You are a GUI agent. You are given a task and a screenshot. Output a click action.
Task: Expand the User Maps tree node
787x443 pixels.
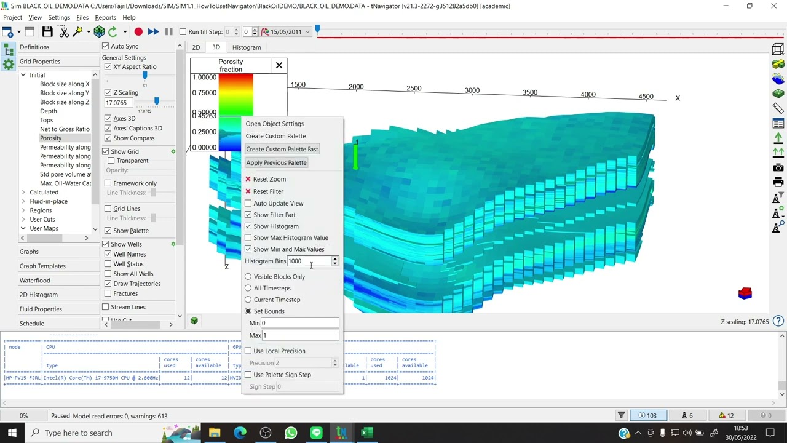pyautogui.click(x=23, y=228)
